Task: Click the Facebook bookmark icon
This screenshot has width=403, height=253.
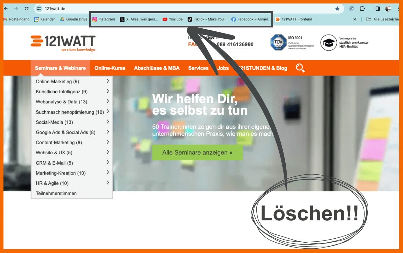Action: click(x=233, y=19)
